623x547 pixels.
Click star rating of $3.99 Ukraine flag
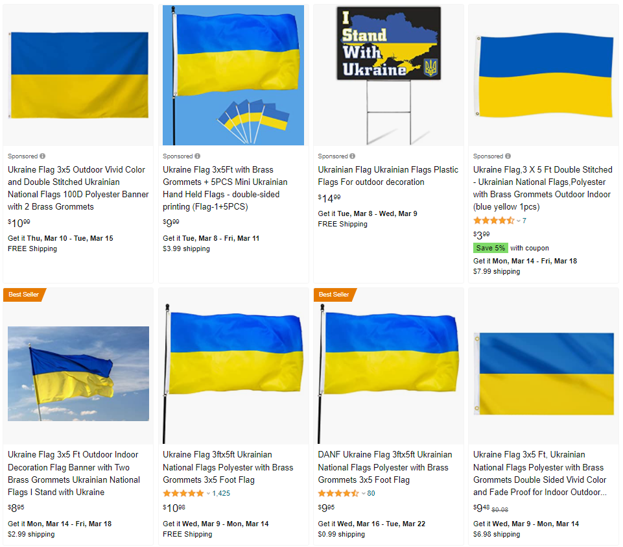pos(494,221)
